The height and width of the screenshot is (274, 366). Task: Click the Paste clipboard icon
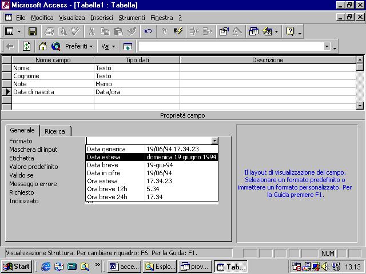(x=118, y=31)
